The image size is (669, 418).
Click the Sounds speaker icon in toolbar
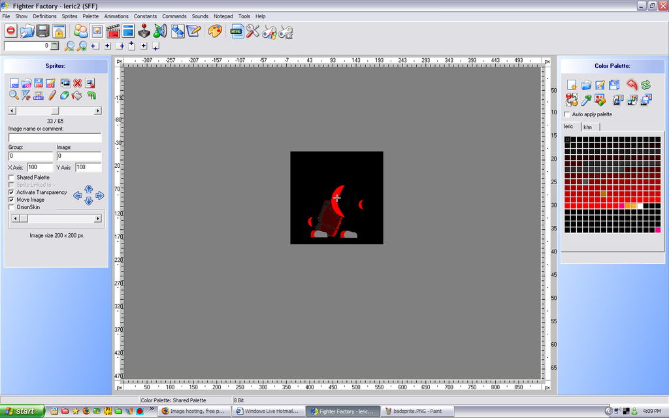click(160, 31)
